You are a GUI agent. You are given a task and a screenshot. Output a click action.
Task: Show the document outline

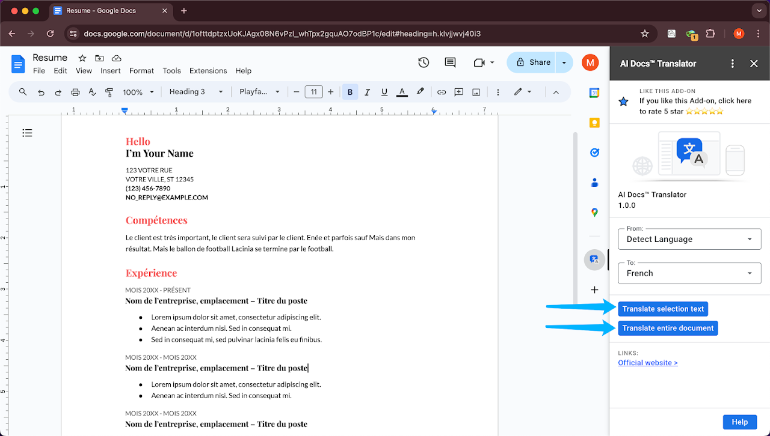27,133
